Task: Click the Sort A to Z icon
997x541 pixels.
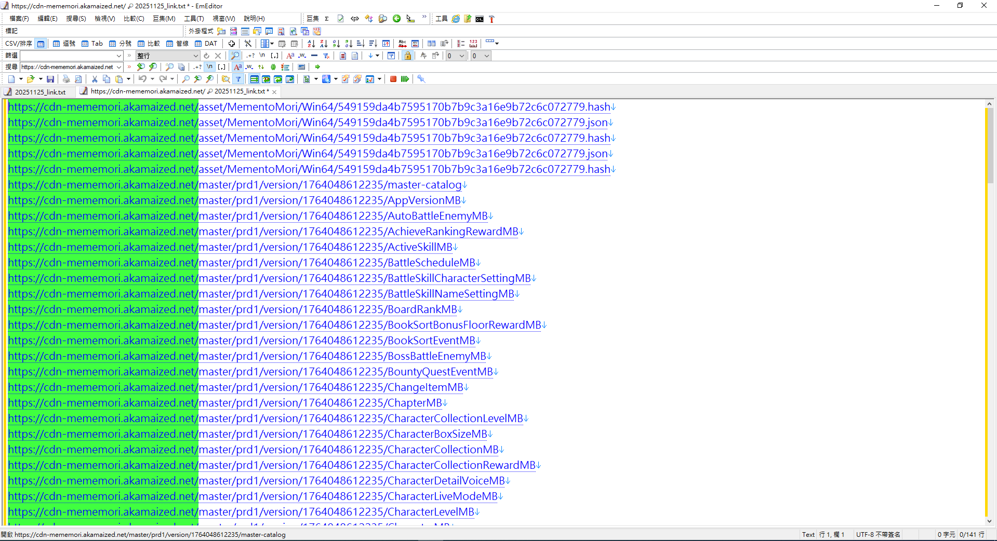Action: tap(311, 44)
